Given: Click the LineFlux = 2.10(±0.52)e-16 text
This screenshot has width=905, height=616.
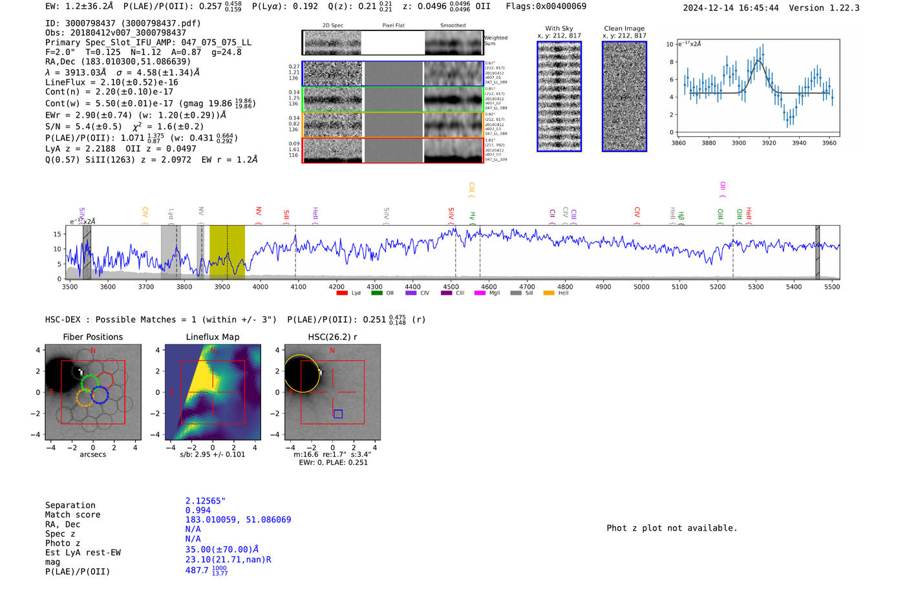Looking at the screenshot, I should (x=112, y=82).
